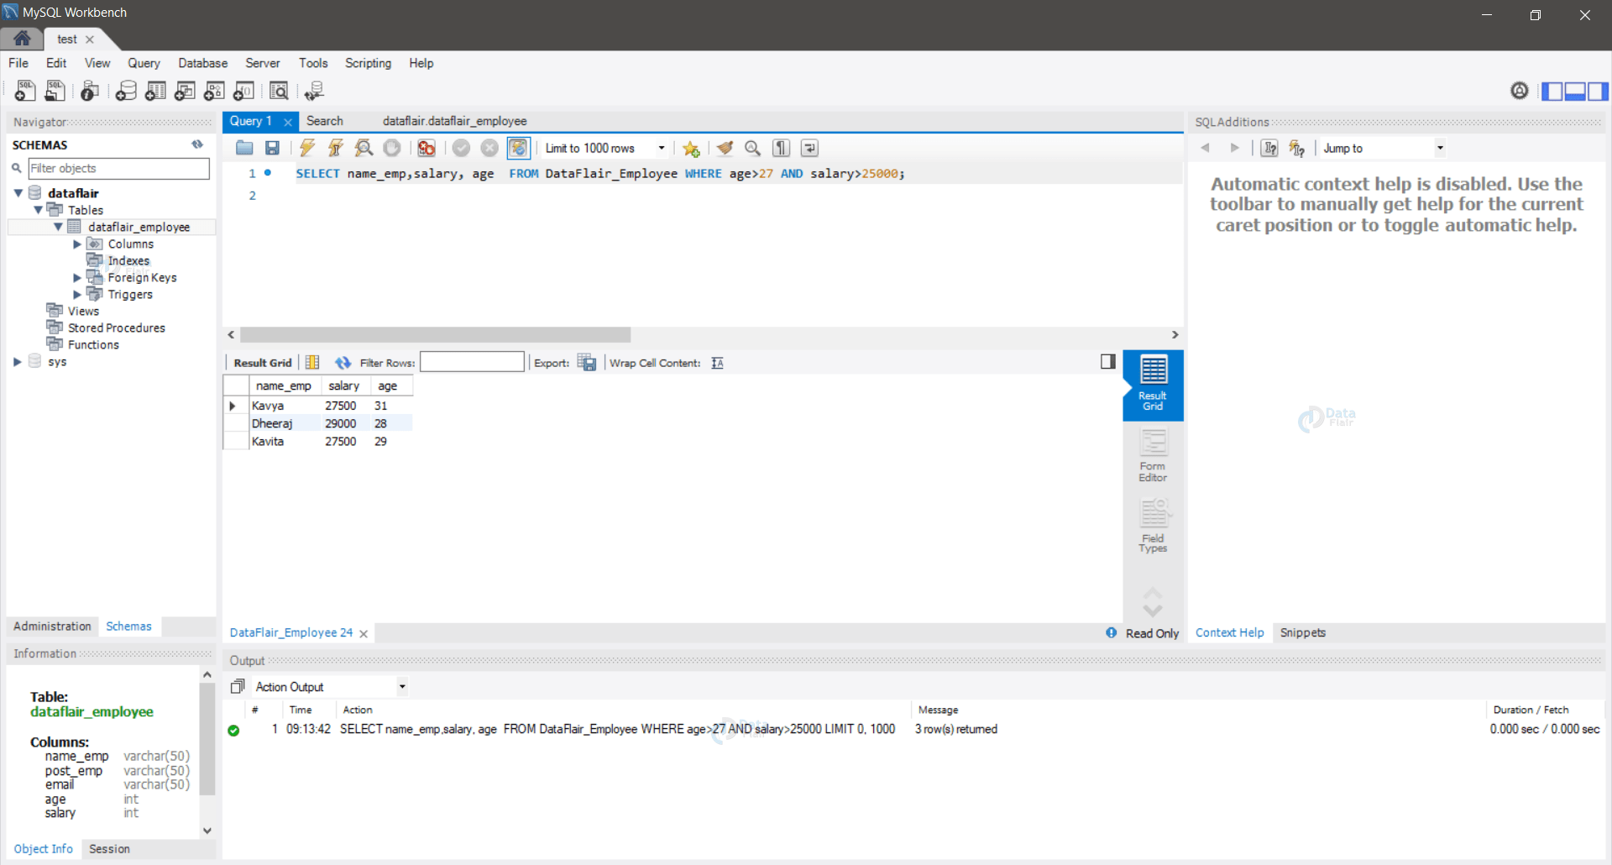Create a new table with the toolbar icon
Viewport: 1612px width, 865px height.
(155, 91)
